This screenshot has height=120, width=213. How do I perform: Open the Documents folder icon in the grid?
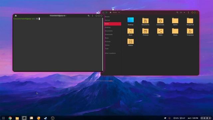point(145,21)
